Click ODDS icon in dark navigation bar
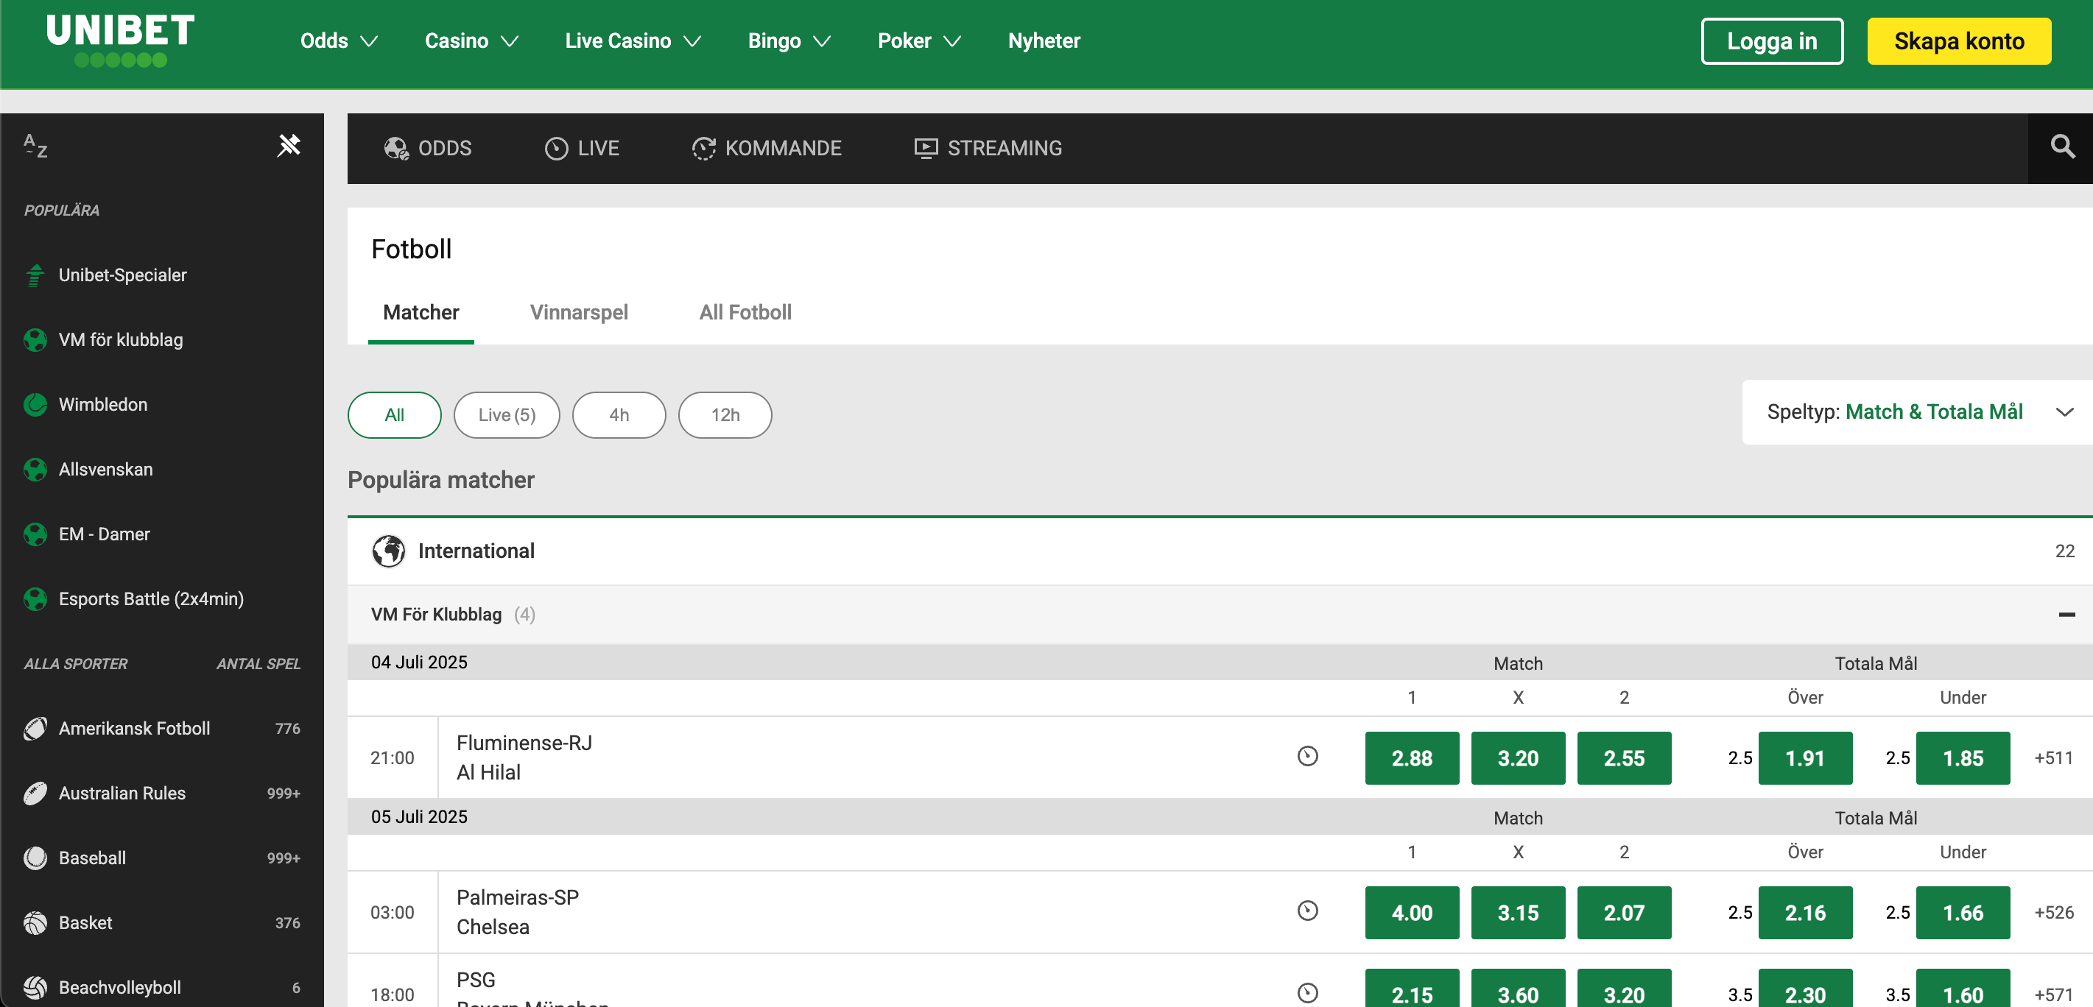Screen dimensions: 2093x1007 pyautogui.click(x=395, y=149)
